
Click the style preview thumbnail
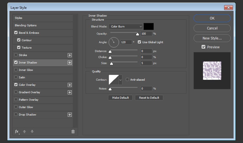212,71
